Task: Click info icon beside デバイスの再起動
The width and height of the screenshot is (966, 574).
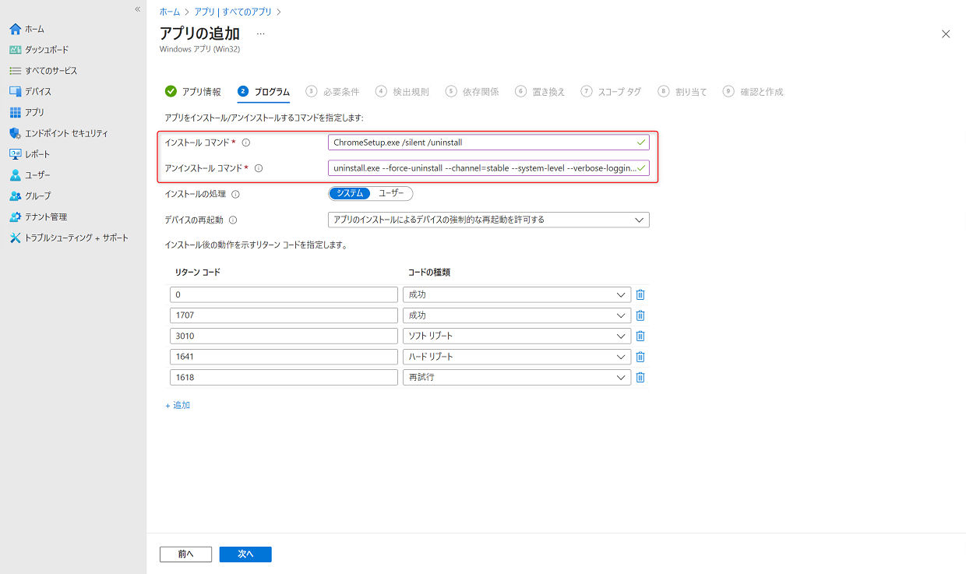Action: pos(233,220)
